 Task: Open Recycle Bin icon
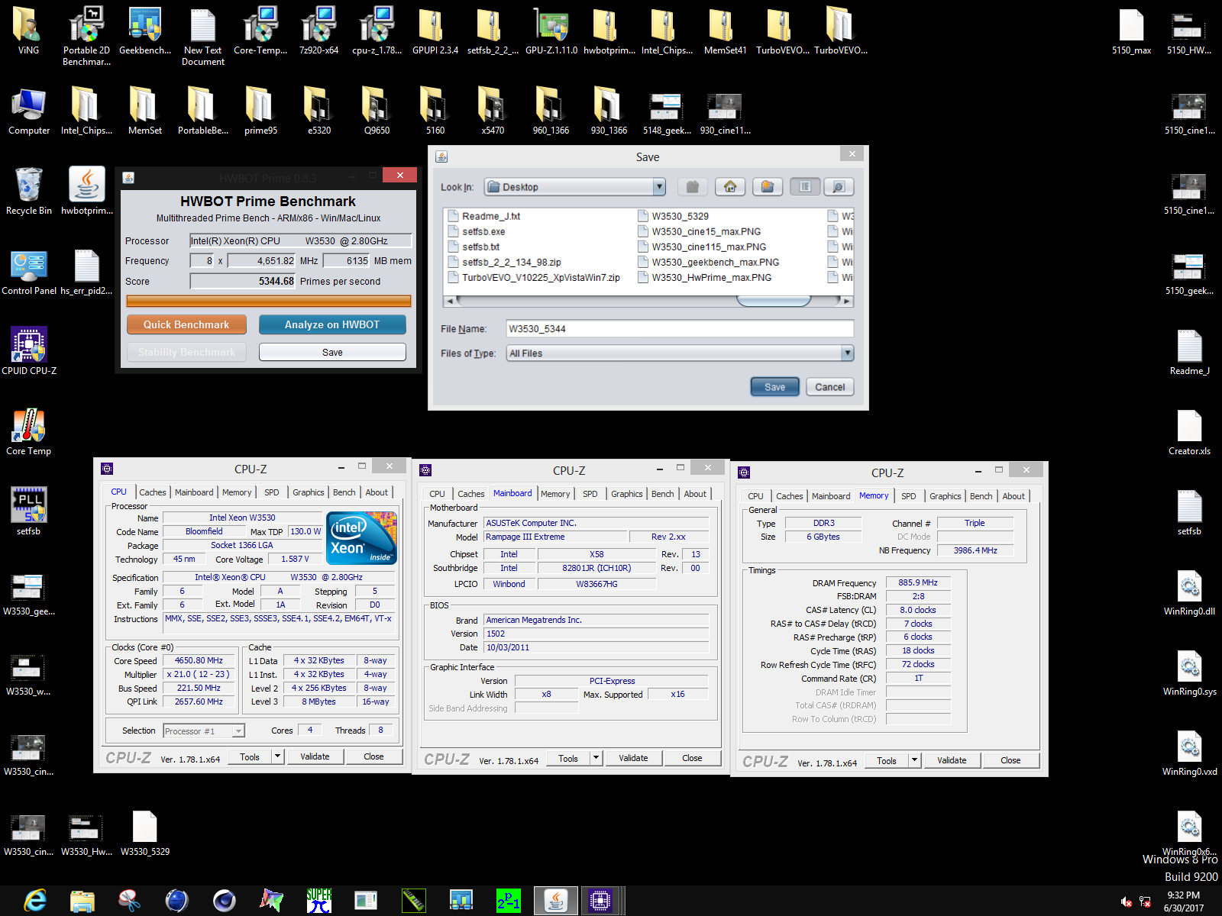pyautogui.click(x=29, y=191)
